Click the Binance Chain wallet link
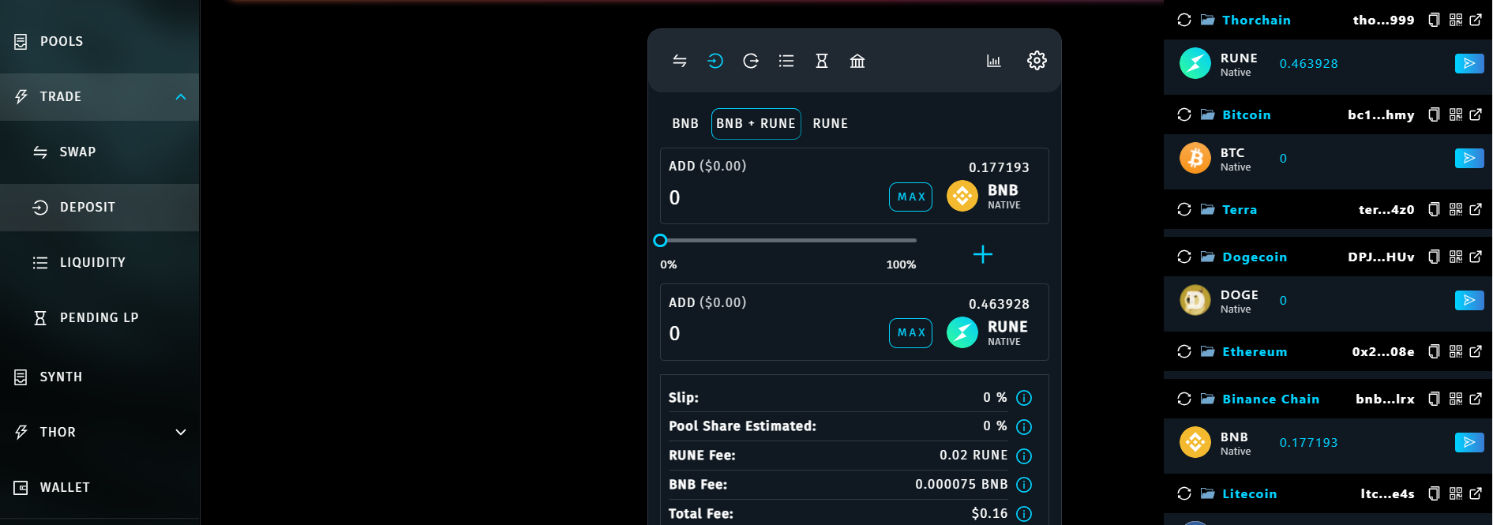1493x525 pixels. coord(1270,399)
